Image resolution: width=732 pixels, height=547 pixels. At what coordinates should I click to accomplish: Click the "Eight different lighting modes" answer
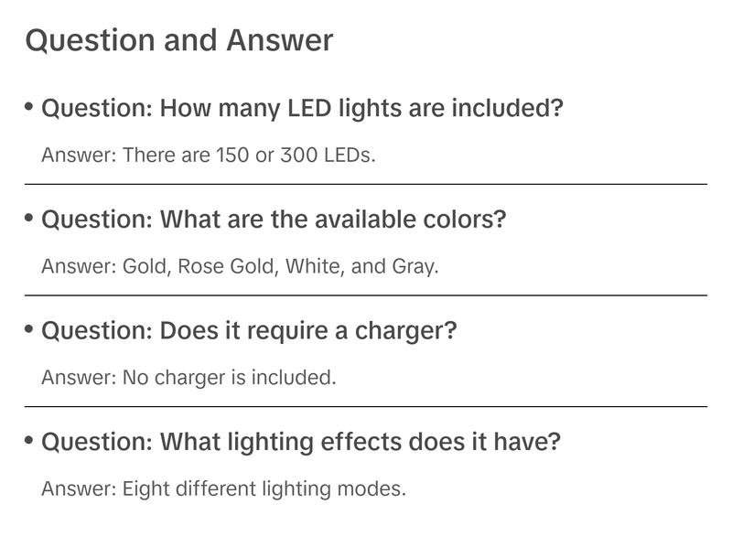click(223, 488)
